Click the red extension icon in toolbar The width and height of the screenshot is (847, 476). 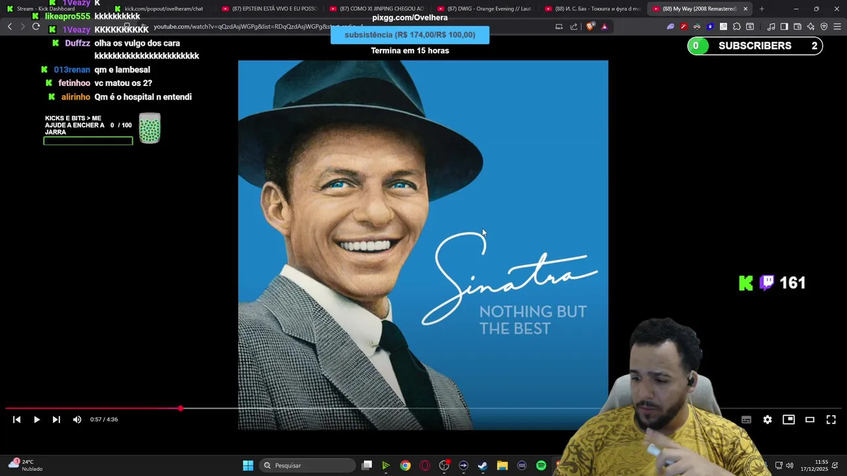[x=684, y=26]
